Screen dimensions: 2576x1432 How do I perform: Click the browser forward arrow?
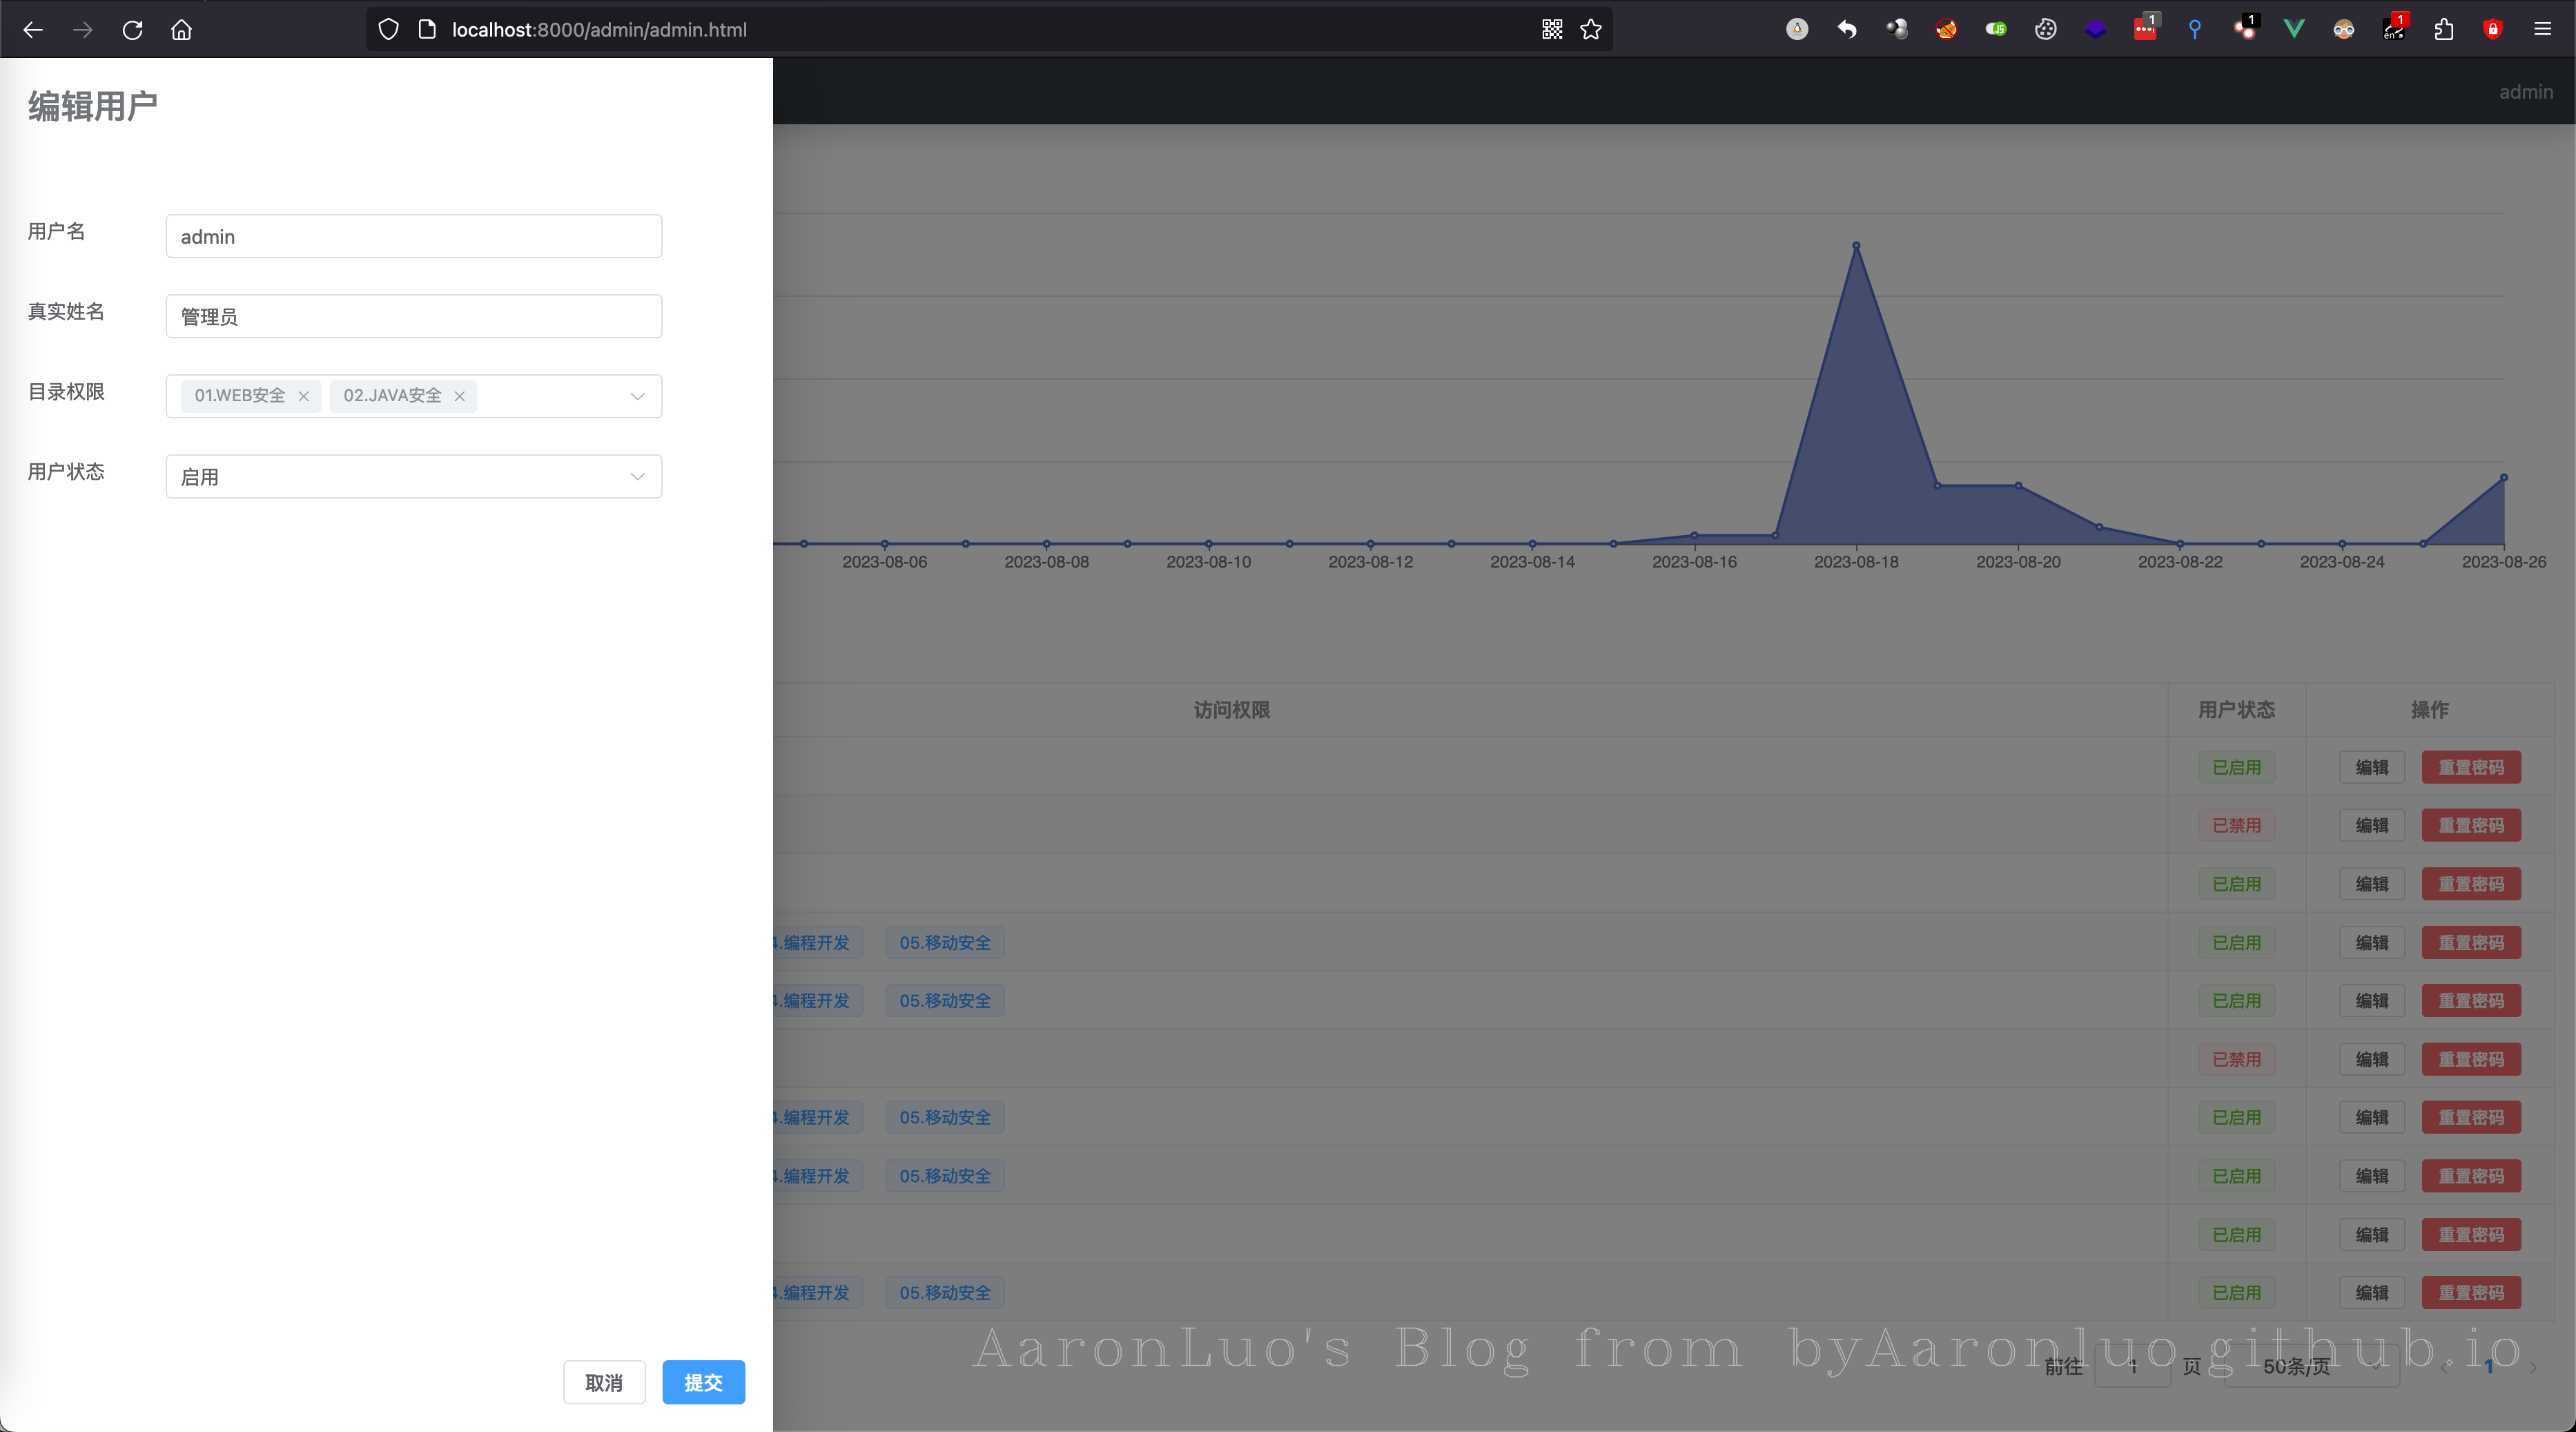[x=83, y=30]
